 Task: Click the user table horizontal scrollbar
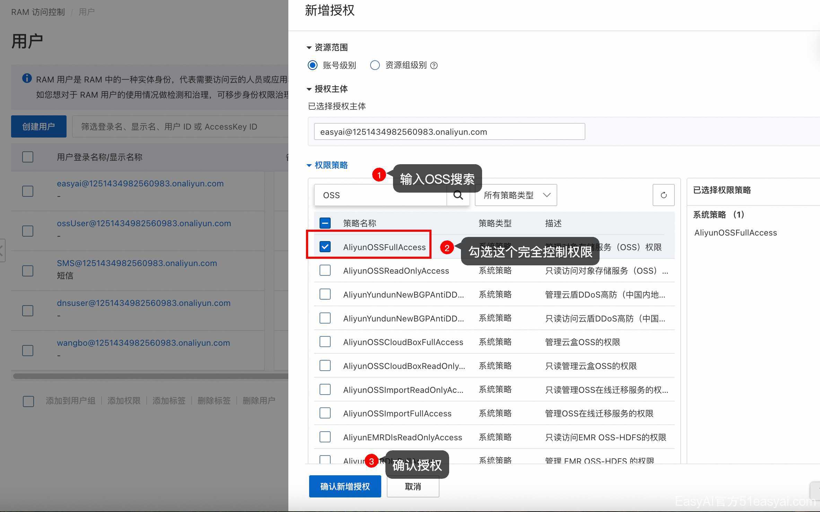point(151,376)
